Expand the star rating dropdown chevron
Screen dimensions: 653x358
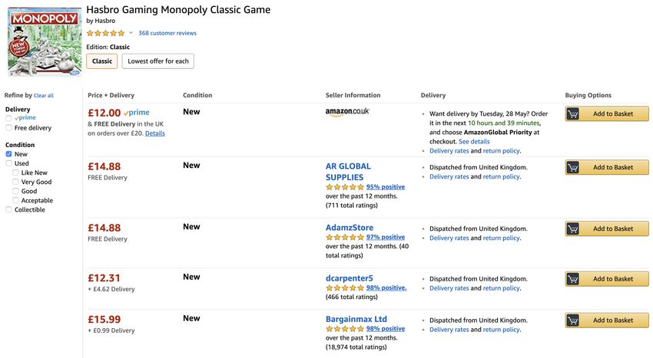[x=131, y=33]
